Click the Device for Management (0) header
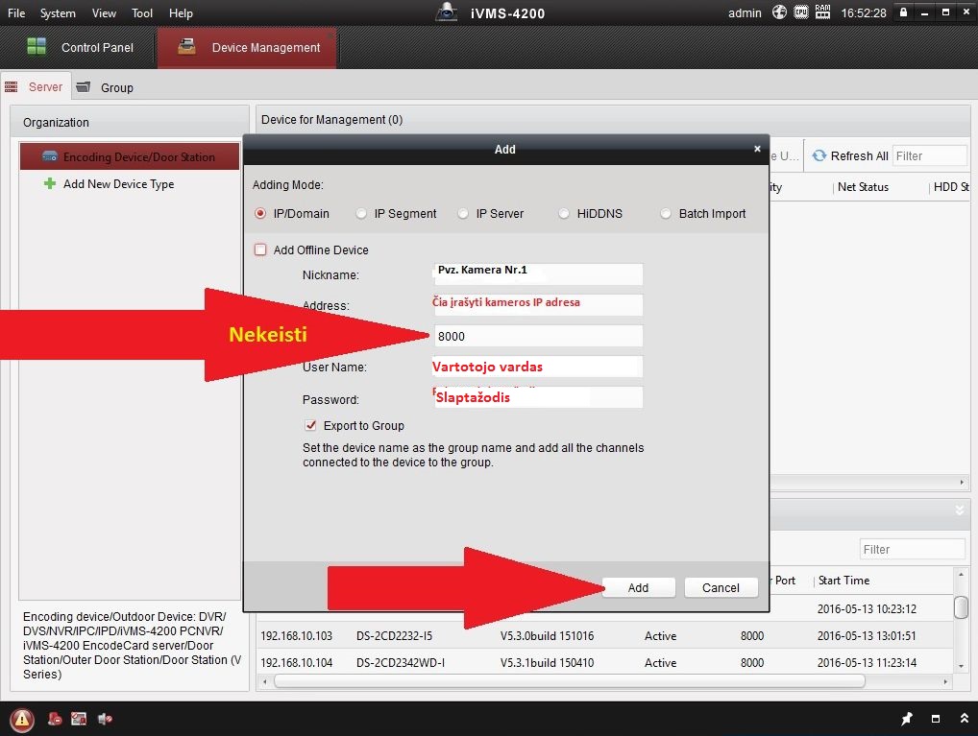This screenshot has width=978, height=736. click(x=331, y=120)
